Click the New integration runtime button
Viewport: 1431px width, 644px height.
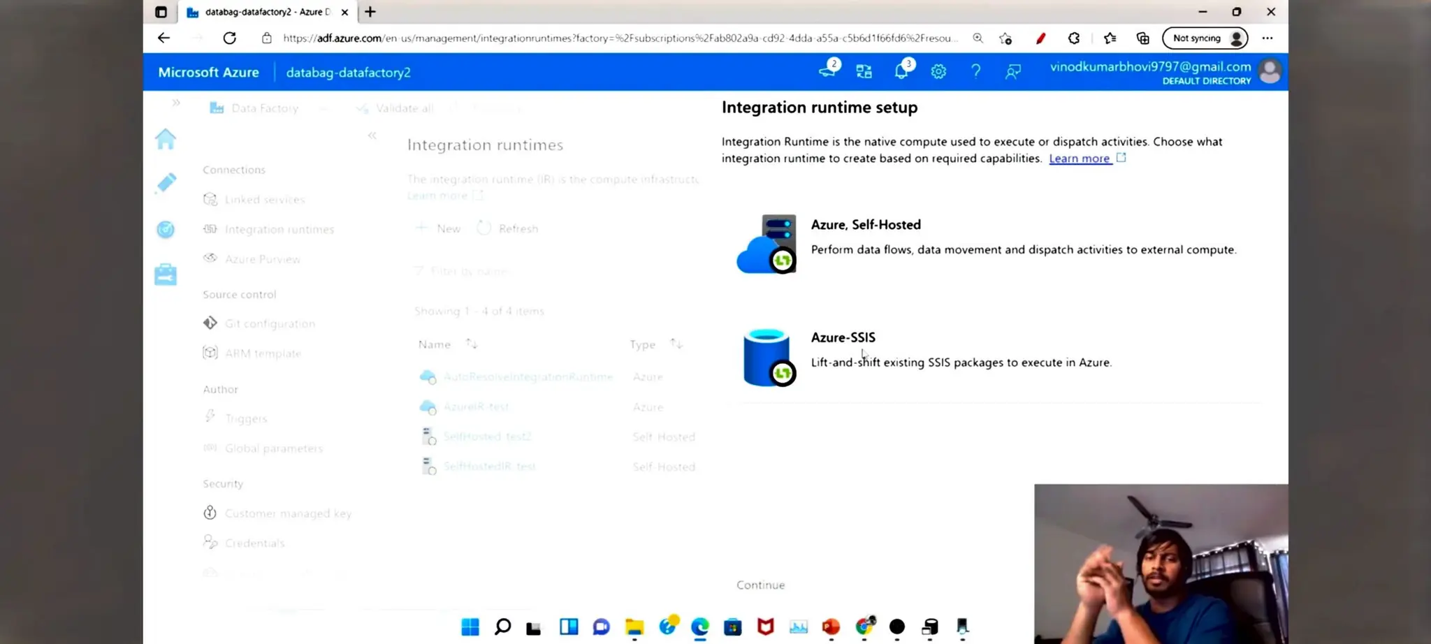[x=438, y=228]
